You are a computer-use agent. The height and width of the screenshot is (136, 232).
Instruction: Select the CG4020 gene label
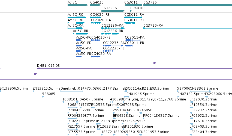tap(97, 2)
